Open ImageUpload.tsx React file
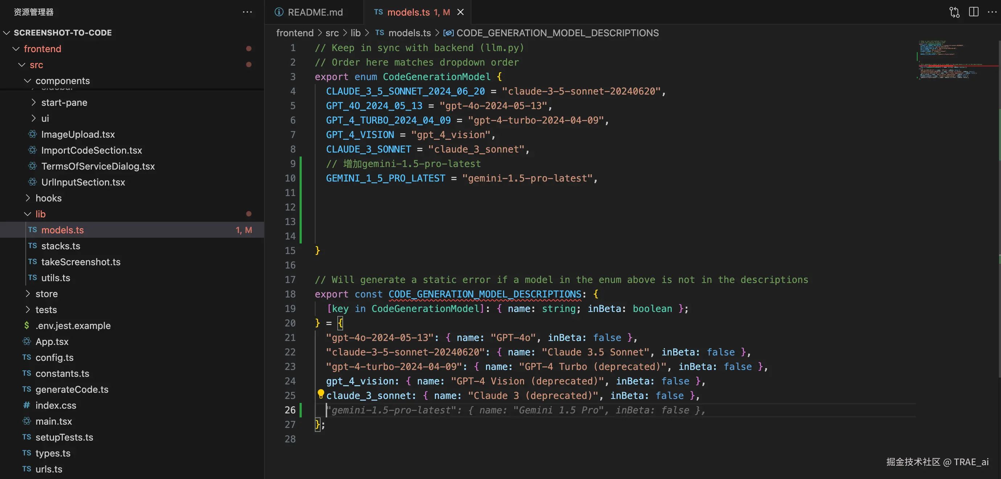 tap(78, 134)
